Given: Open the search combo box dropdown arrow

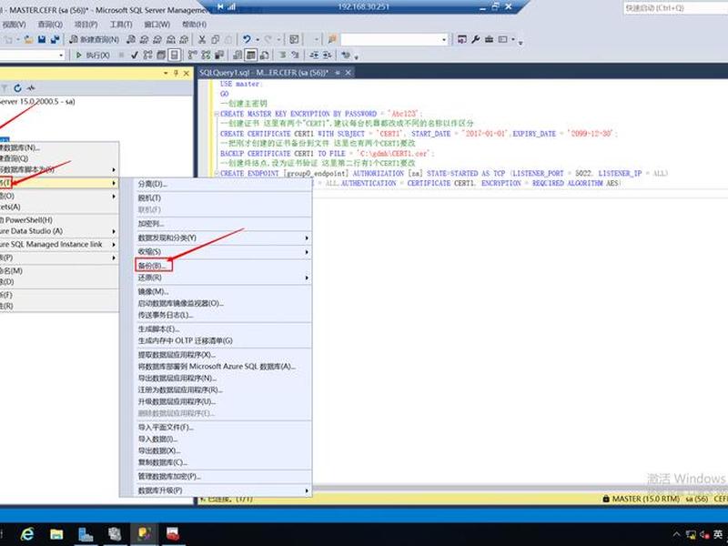Looking at the screenshot, I should 444,40.
